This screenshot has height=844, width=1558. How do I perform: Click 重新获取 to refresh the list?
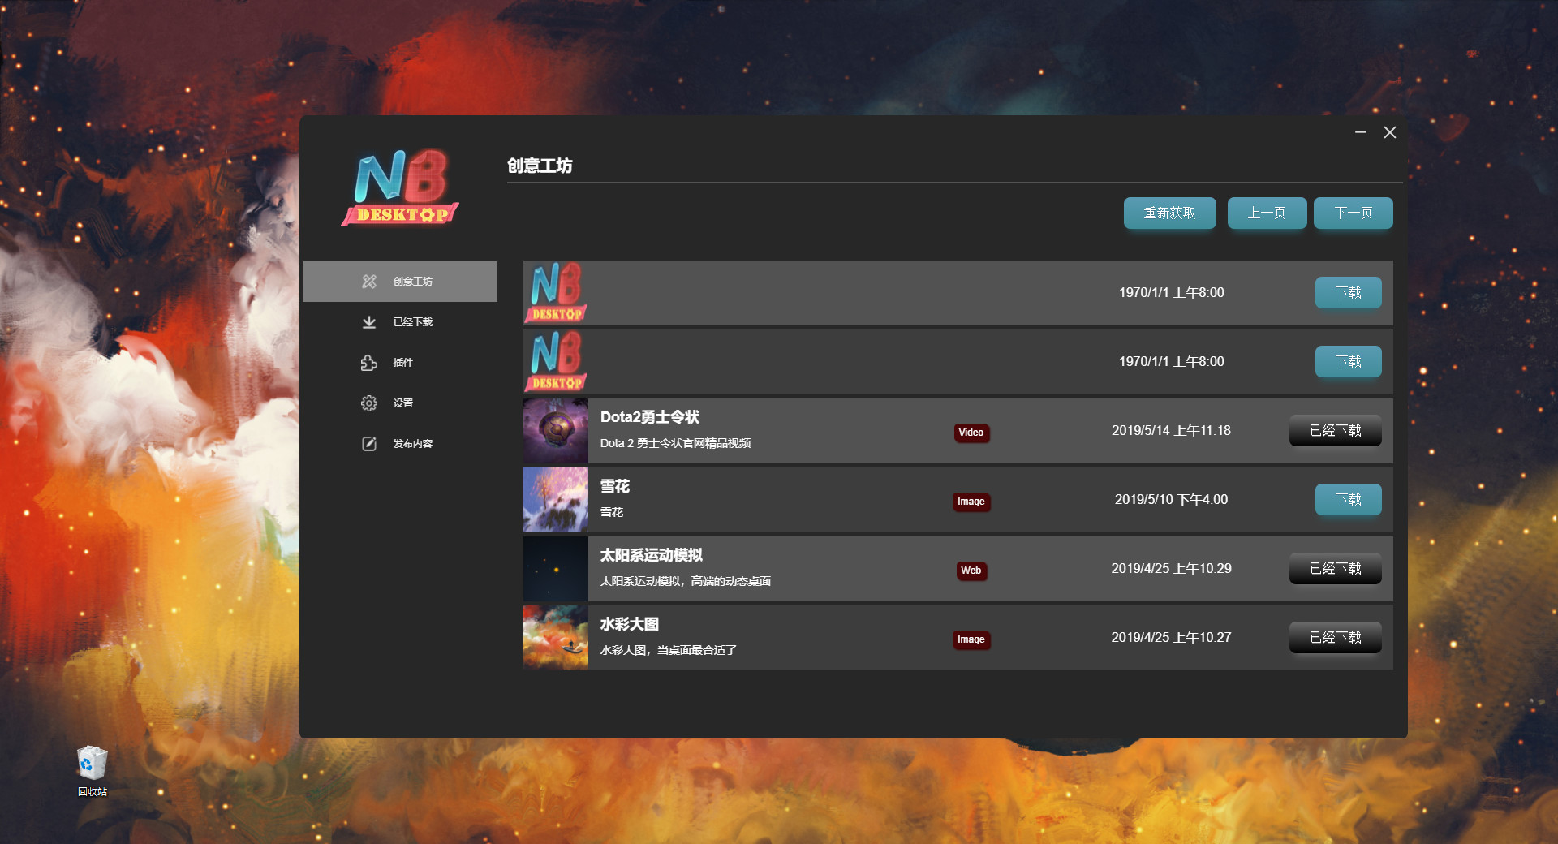click(1169, 213)
